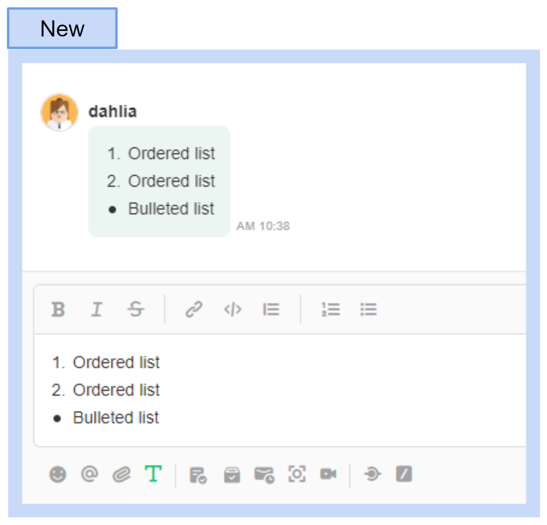Toggle bold formatting in the editor
This screenshot has height=525, width=547.
[x=58, y=310]
